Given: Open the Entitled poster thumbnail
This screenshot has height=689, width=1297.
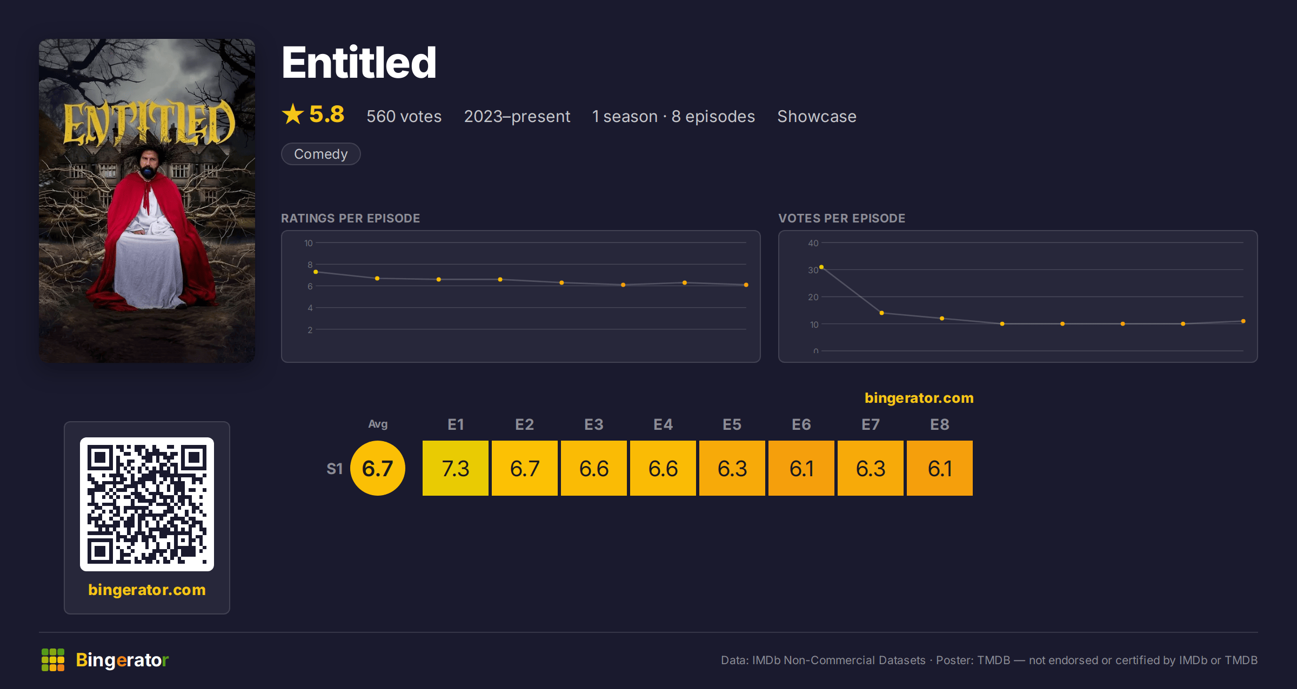Looking at the screenshot, I should 147,200.
